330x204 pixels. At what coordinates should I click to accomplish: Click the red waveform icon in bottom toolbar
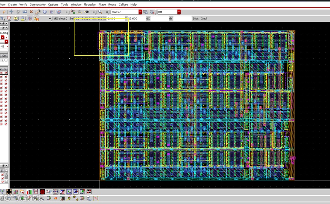tap(96, 198)
